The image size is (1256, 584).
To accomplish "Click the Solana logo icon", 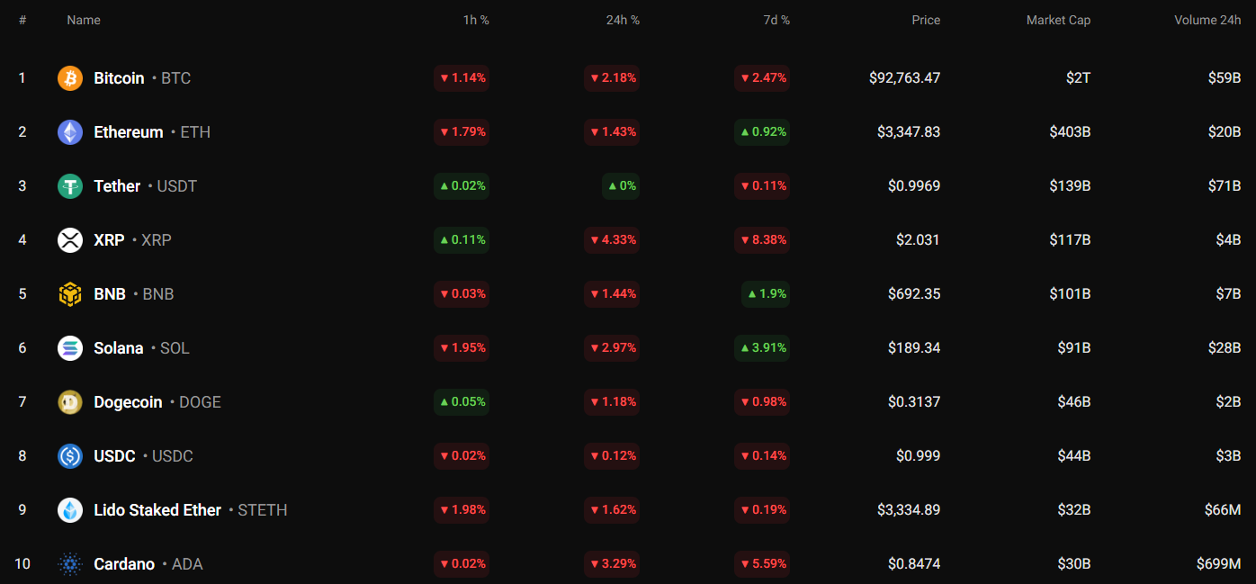I will tap(70, 348).
